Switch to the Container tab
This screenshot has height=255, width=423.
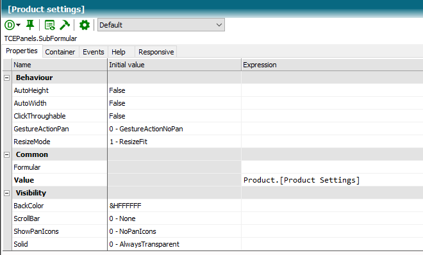point(60,52)
